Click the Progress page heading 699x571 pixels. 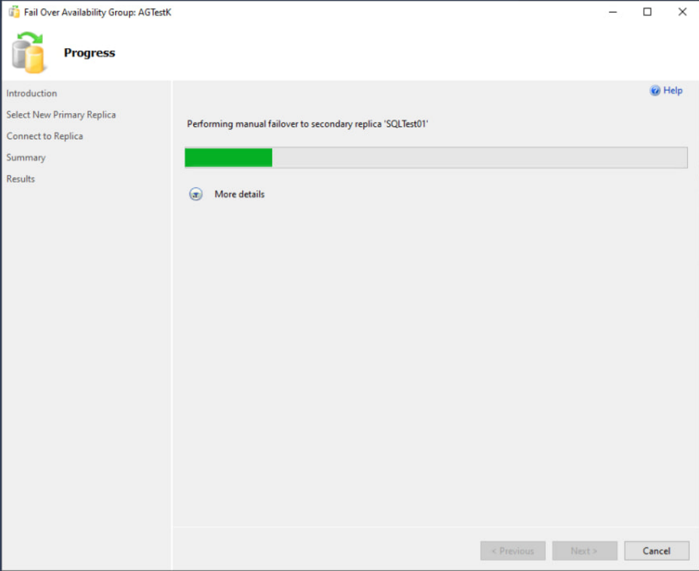click(89, 53)
